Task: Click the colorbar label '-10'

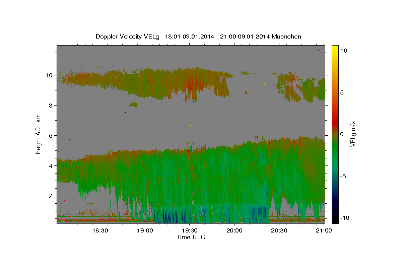Action: coord(344,218)
